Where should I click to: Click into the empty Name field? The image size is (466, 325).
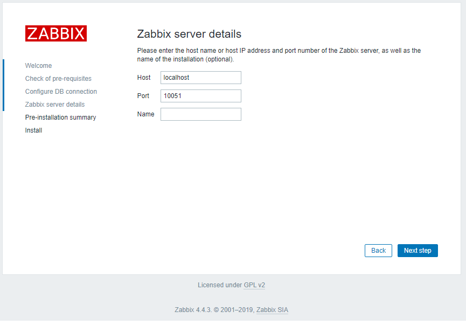(201, 114)
